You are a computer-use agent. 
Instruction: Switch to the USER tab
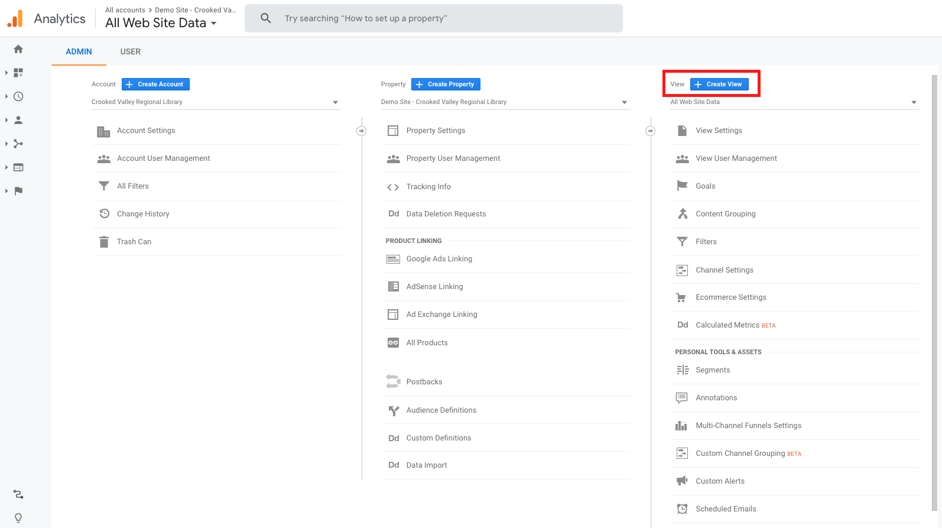131,51
